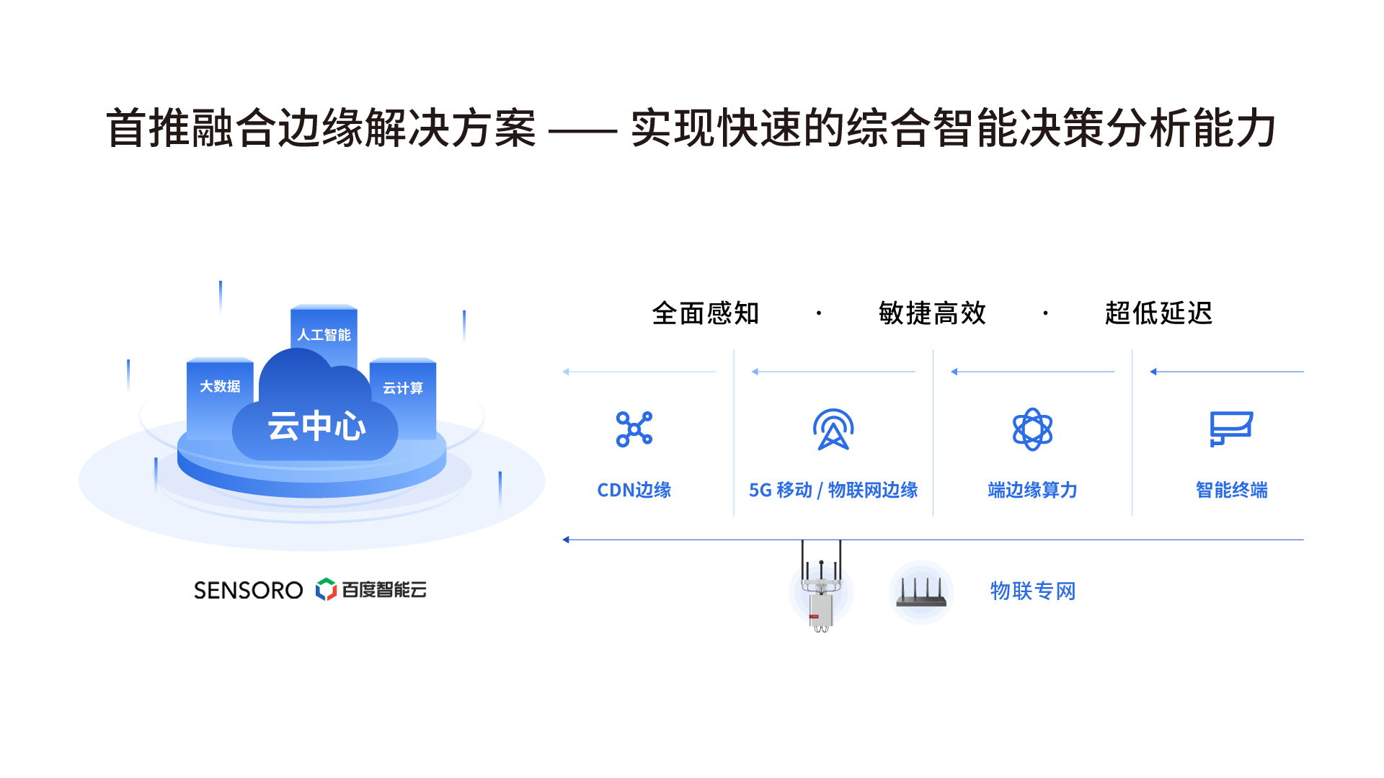
Task: Select the black router with antennas
Action: tap(921, 592)
